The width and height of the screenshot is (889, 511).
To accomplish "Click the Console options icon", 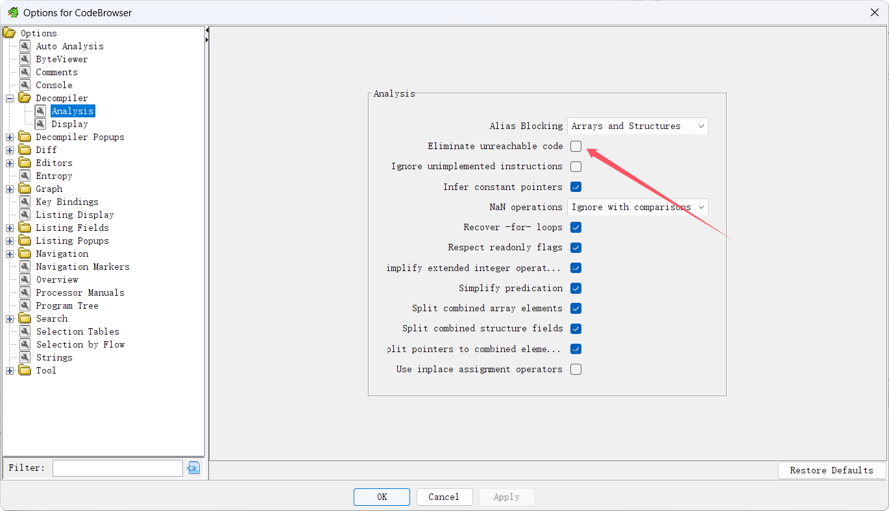I will (x=25, y=85).
